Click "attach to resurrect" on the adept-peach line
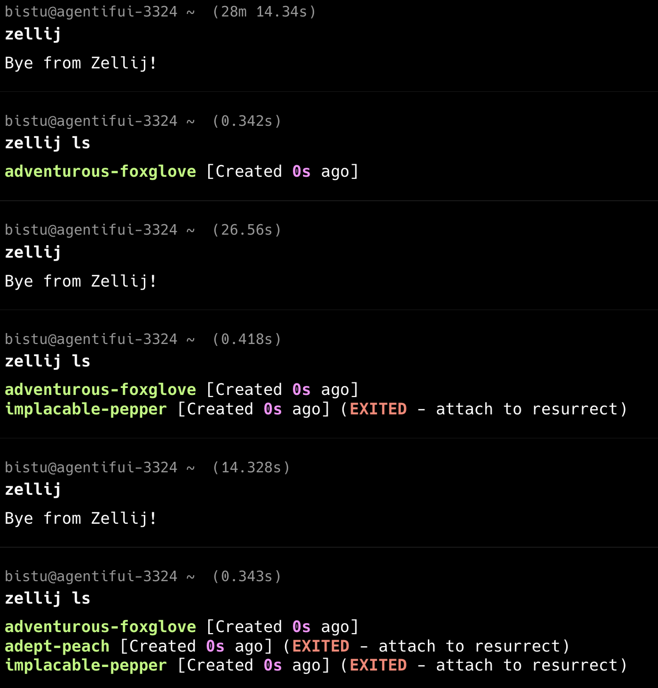The width and height of the screenshot is (658, 688). 469,646
